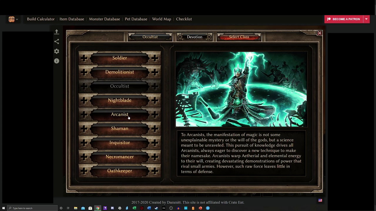Choose the Soldier class
Viewport: 376px width, 211px height.
click(x=120, y=58)
